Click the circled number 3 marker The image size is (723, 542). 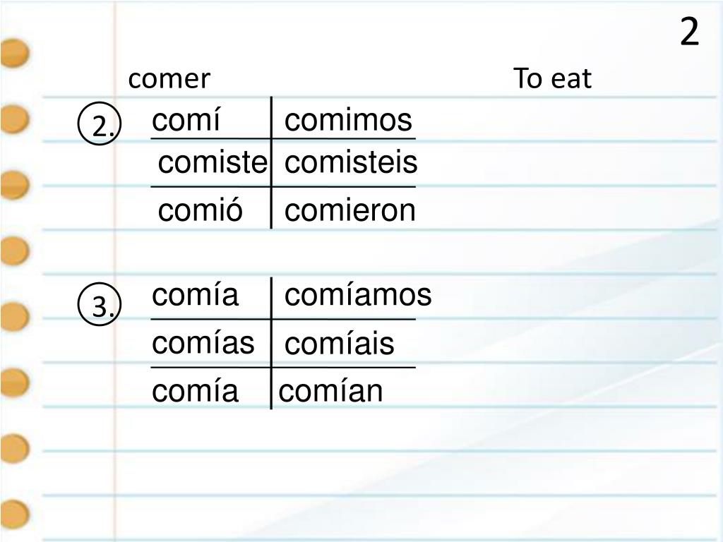100,304
